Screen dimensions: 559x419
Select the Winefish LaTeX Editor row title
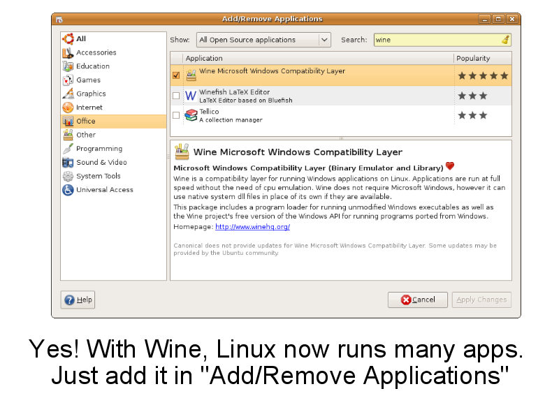[x=234, y=92]
